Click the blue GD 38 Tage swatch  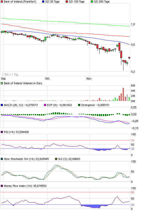coord(43,2)
